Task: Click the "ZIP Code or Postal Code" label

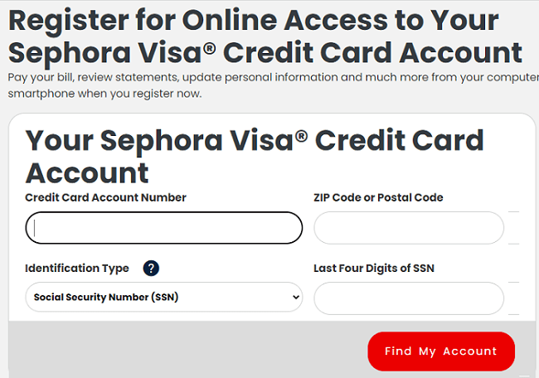Action: tap(378, 197)
